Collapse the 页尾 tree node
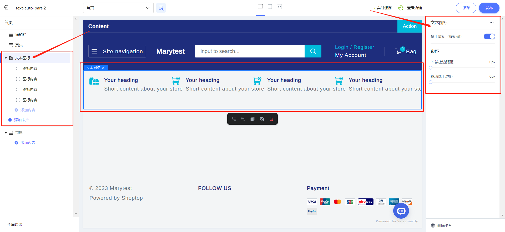The image size is (505, 232). pos(6,133)
